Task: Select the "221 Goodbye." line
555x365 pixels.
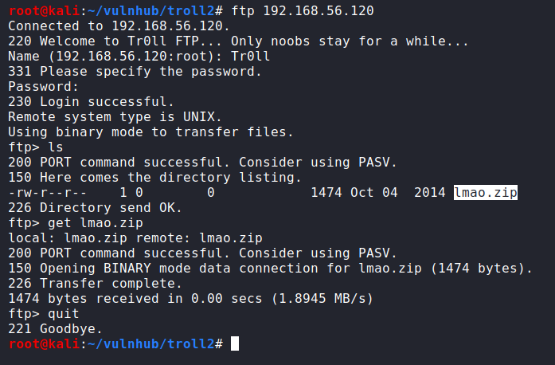Action: click(x=55, y=328)
